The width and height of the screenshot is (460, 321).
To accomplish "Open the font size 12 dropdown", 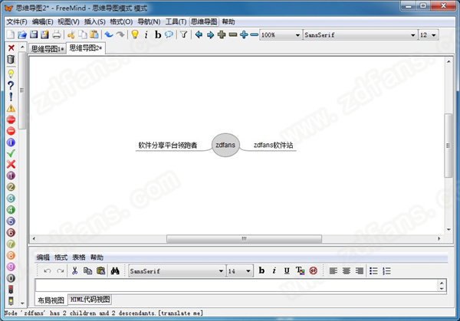I will (429, 35).
